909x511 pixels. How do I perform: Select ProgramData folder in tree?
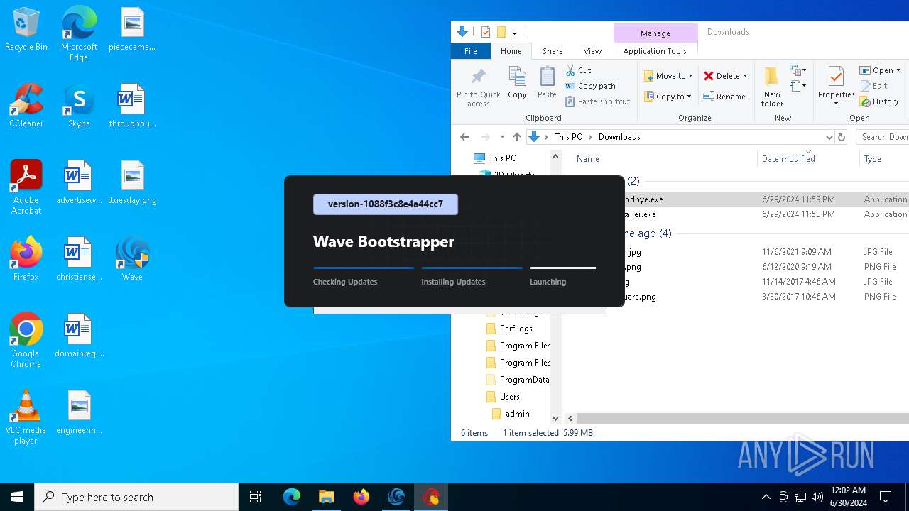[x=518, y=380]
